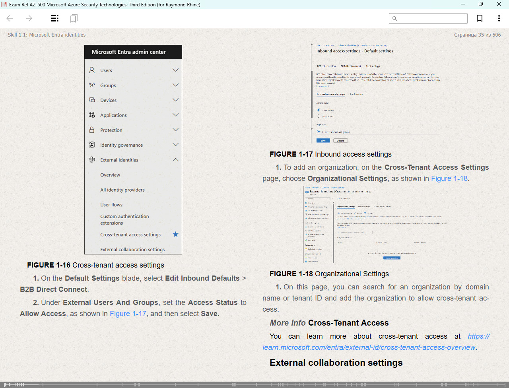This screenshot has width=509, height=388.
Task: Click the chapter header 'Skill 1.1: Microsoft Entra identities'
Action: tap(47, 35)
